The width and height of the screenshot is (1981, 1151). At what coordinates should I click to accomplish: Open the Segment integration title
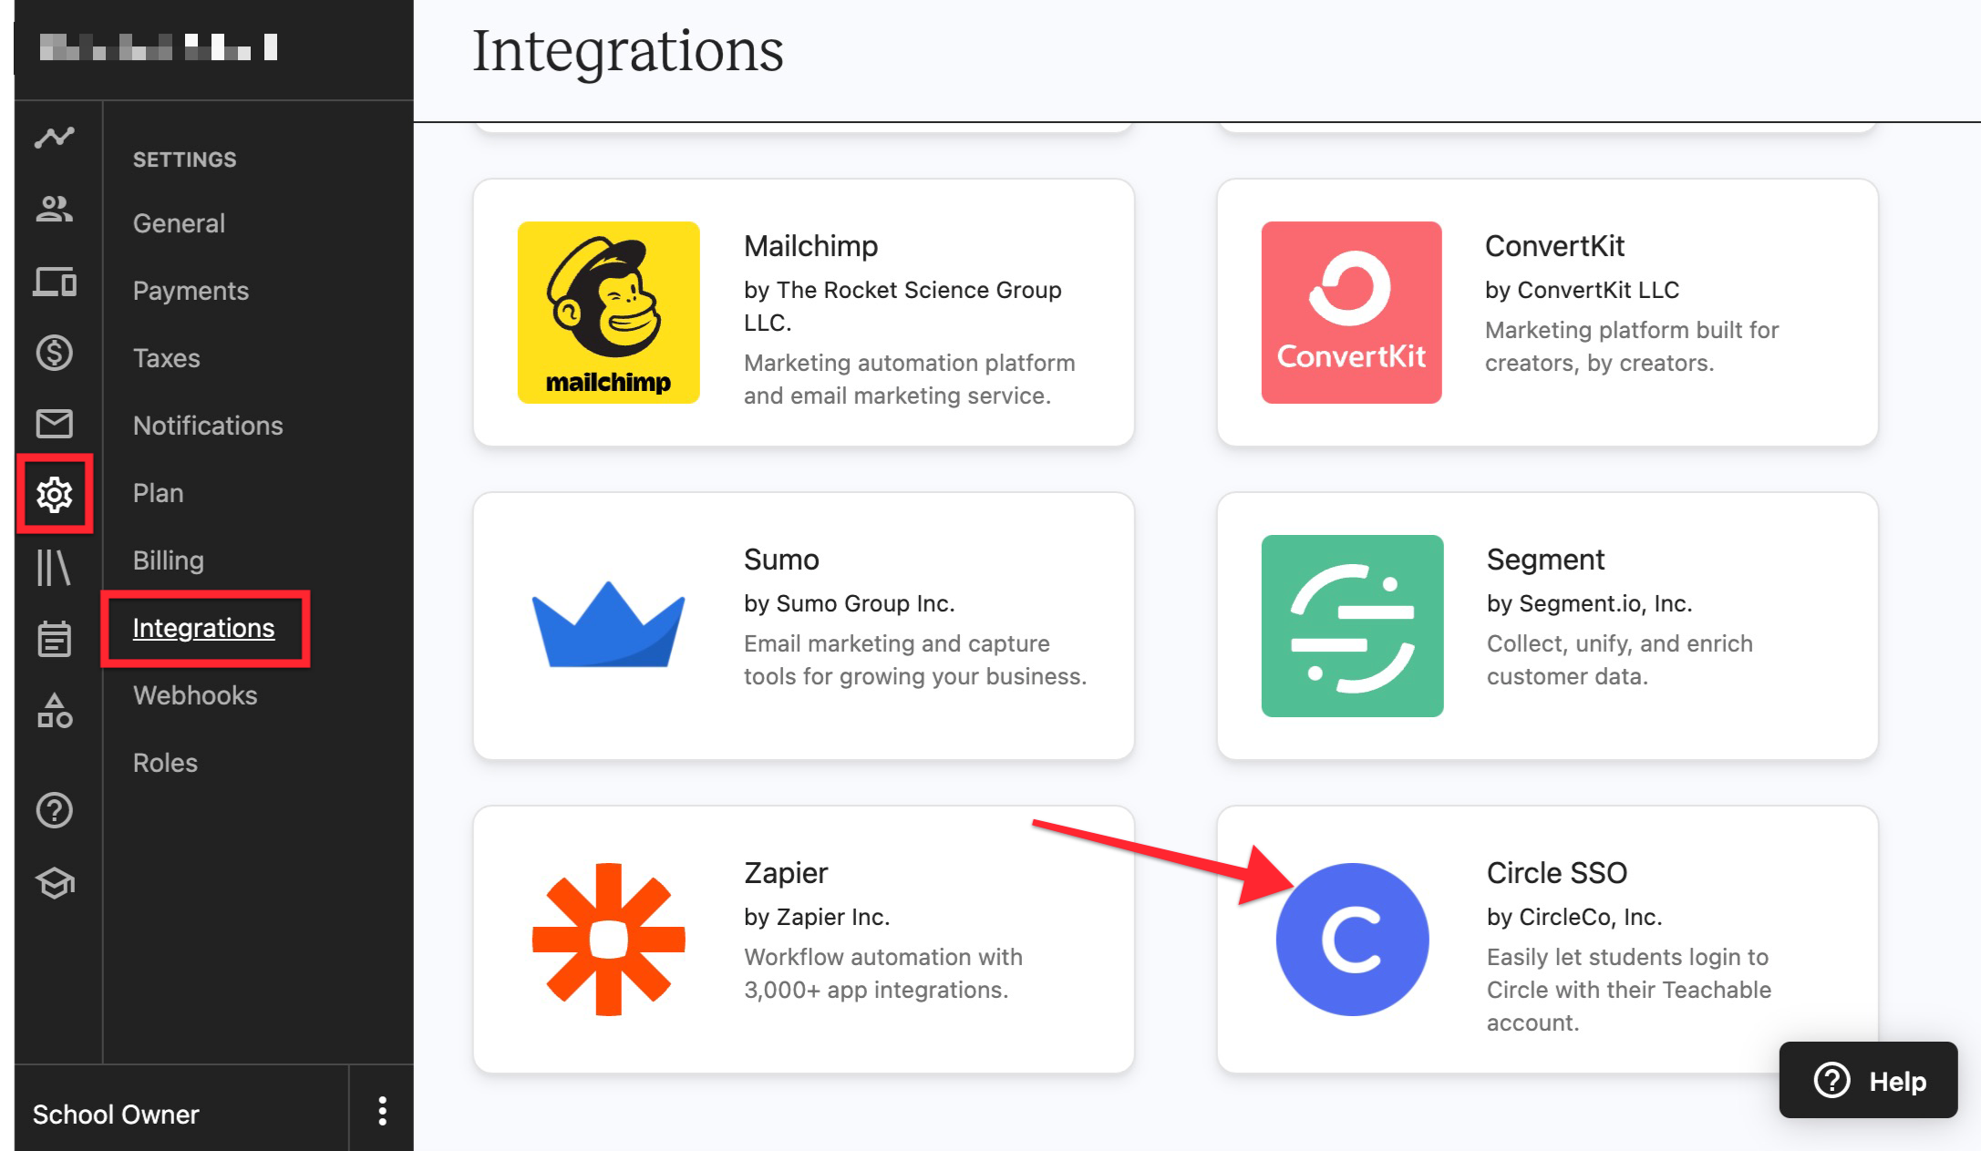[1545, 560]
